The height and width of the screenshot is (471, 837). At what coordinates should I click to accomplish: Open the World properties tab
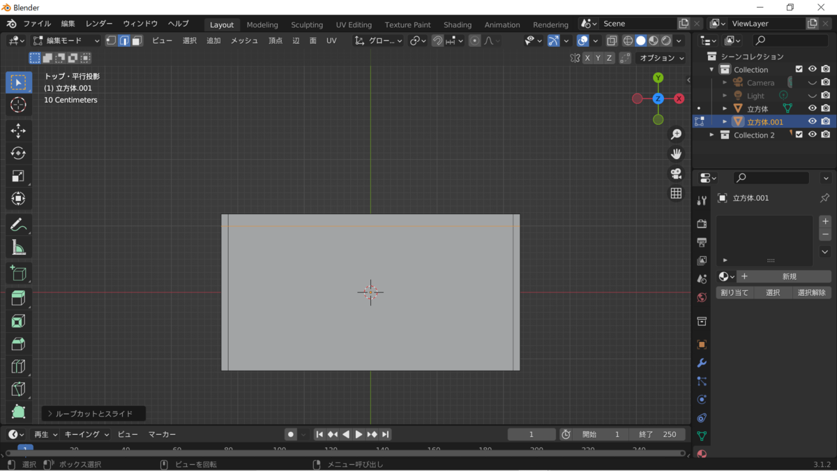[702, 297]
